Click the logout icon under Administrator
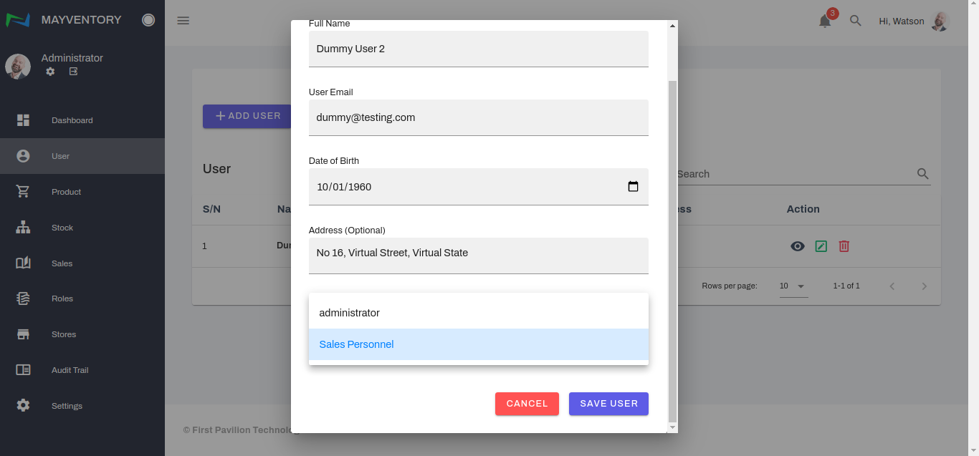The image size is (979, 456). pos(73,72)
